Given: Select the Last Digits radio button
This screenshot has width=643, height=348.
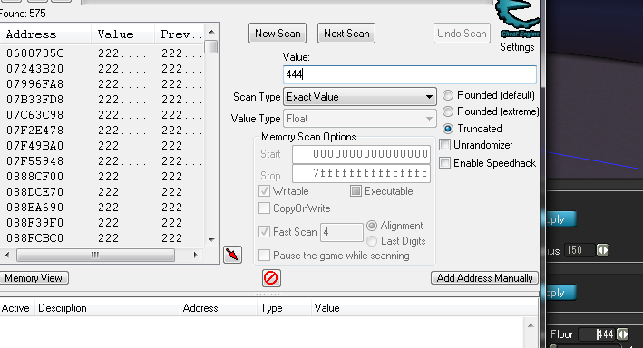Looking at the screenshot, I should (372, 241).
